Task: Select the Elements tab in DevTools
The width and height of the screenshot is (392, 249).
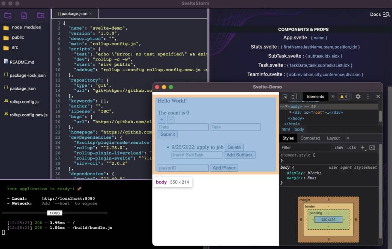Action: [x=315, y=97]
